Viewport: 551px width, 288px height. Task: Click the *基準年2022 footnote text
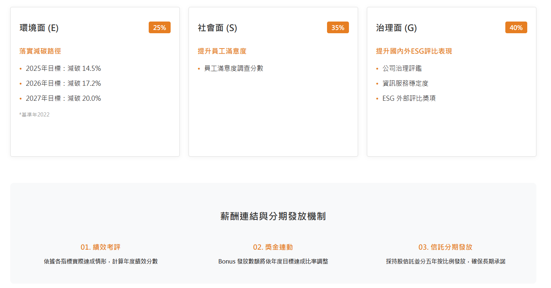(x=34, y=114)
